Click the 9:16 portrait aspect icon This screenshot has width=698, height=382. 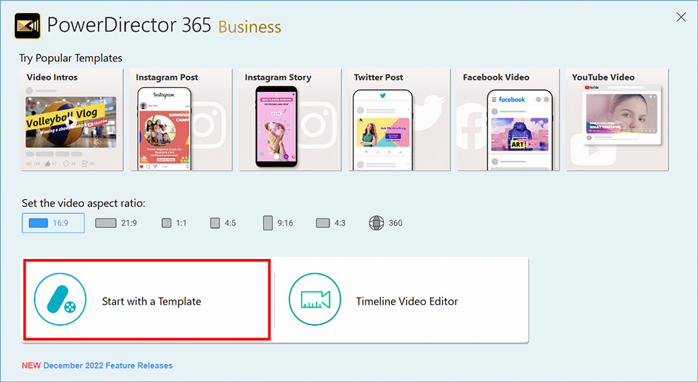pos(268,223)
